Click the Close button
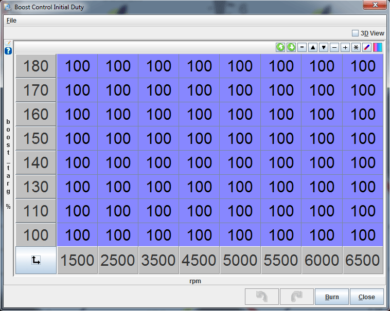390x311 pixels. click(367, 297)
